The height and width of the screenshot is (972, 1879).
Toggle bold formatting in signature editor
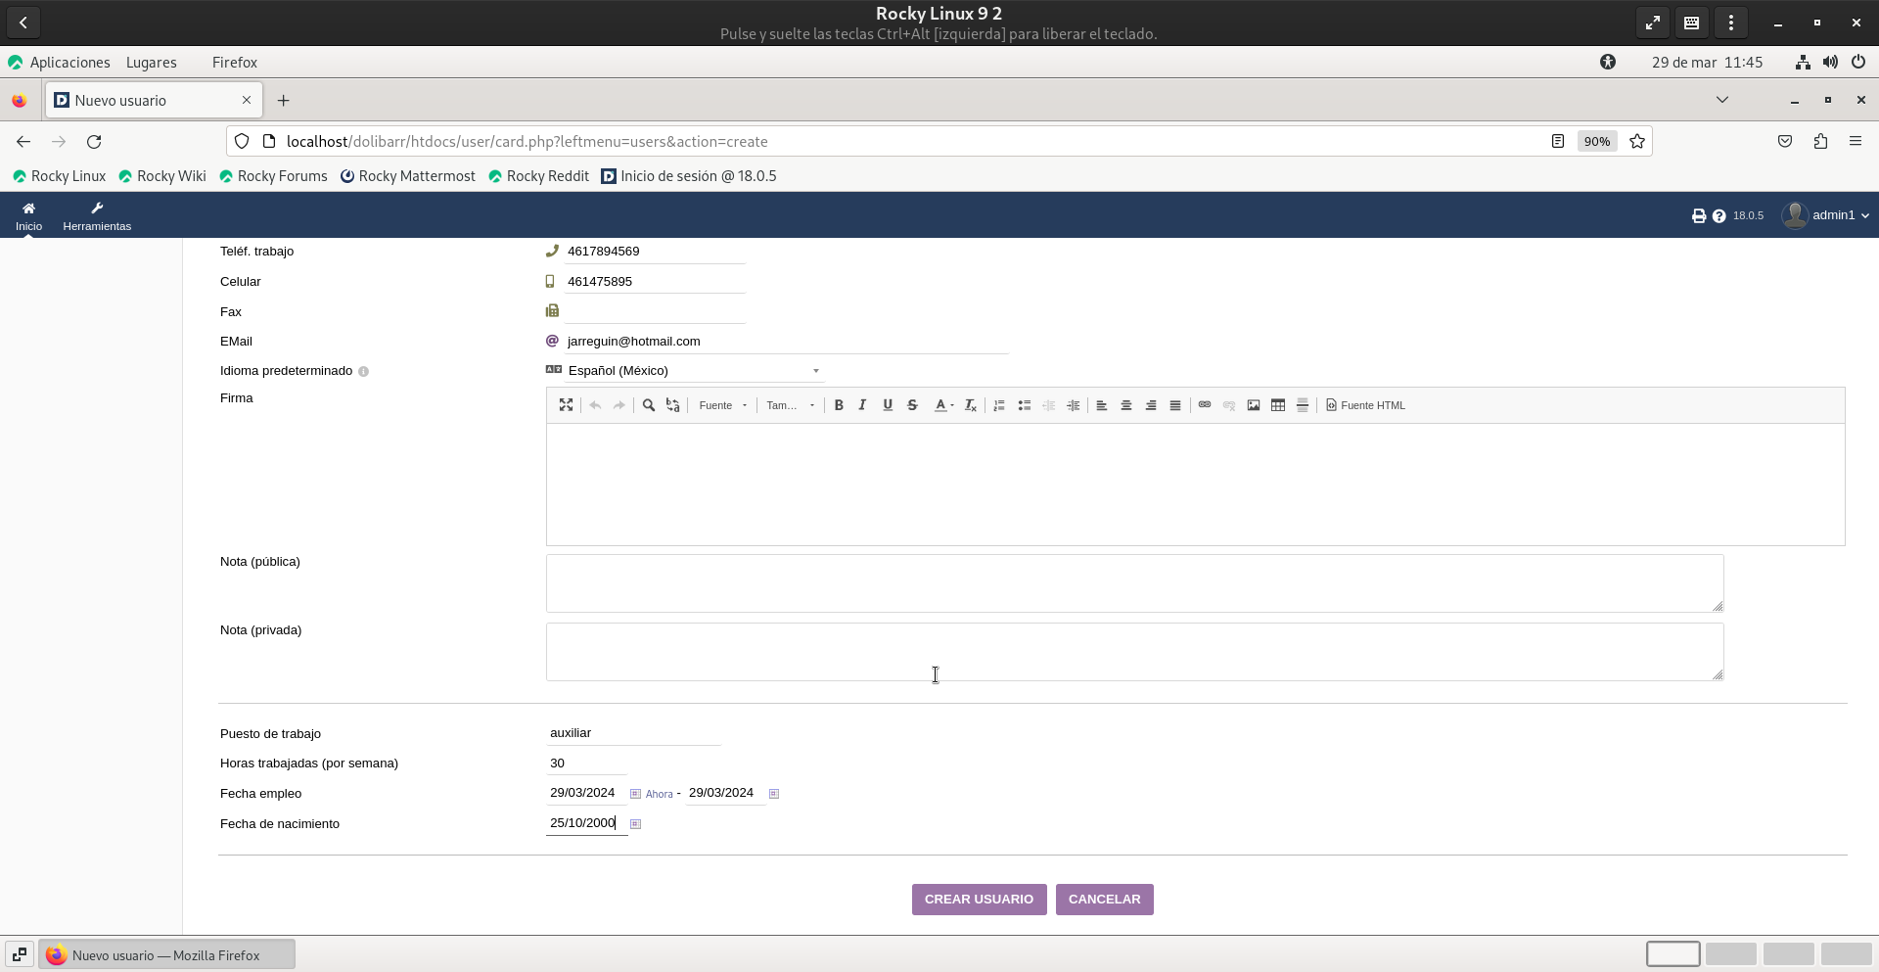[x=839, y=405]
